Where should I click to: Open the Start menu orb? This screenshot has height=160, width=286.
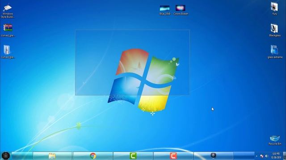[x=6, y=156]
